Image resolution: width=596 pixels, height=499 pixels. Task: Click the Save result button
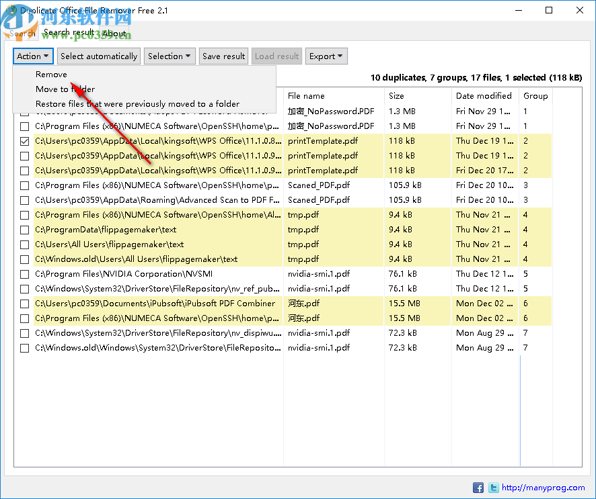point(224,56)
